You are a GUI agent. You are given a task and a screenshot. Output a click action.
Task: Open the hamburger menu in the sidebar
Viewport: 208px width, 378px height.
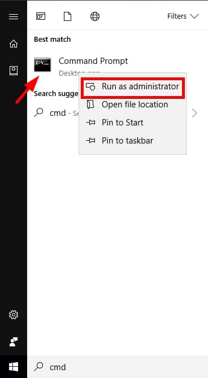(x=14, y=16)
